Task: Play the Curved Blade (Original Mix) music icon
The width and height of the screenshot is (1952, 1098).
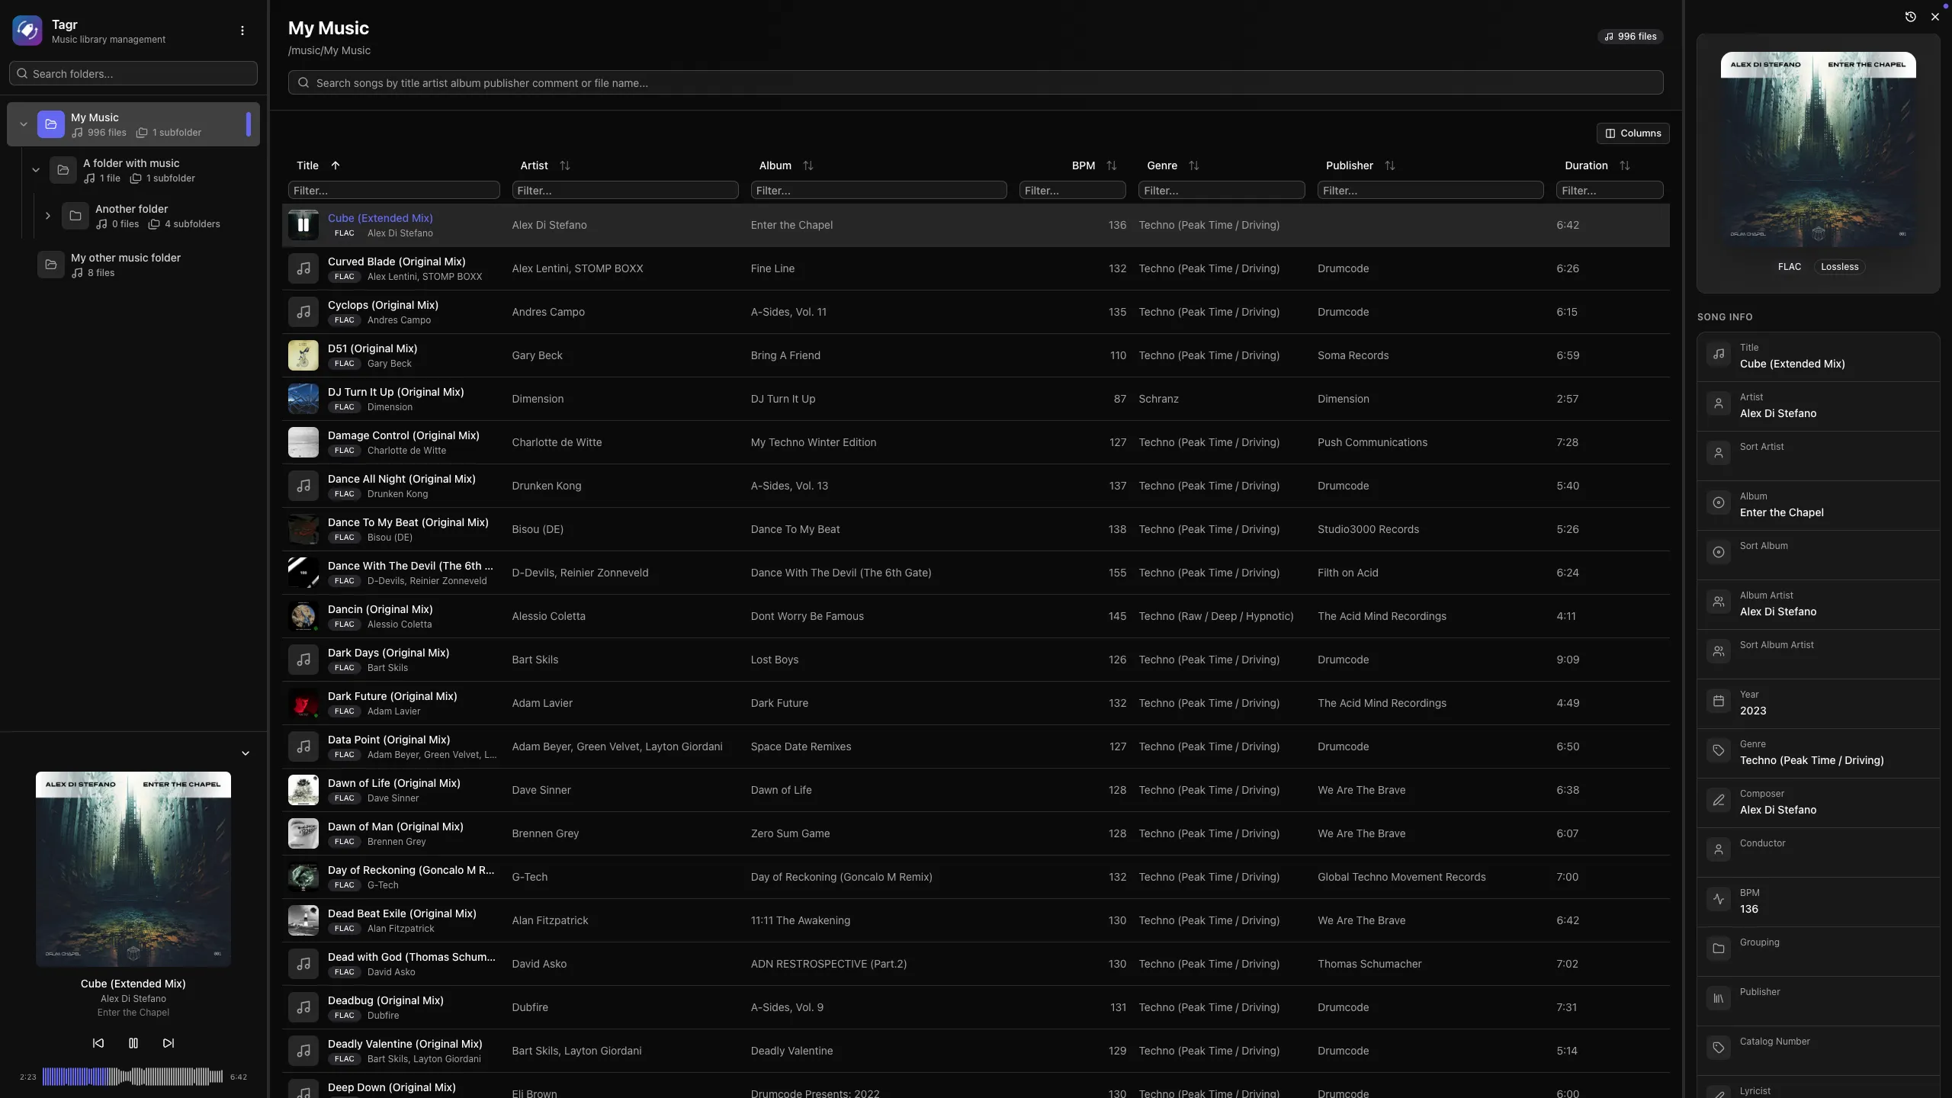Action: pyautogui.click(x=303, y=268)
